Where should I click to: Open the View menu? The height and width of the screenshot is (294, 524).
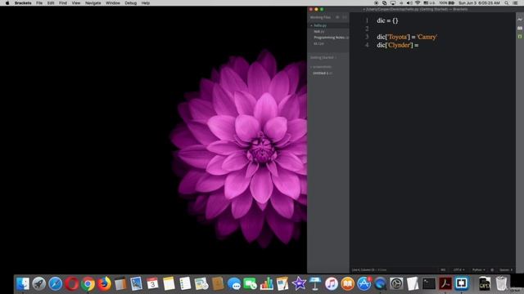[x=76, y=3]
